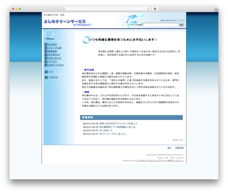Open a new browser tab with plus button
The height and width of the screenshot is (193, 228).
click(216, 10)
